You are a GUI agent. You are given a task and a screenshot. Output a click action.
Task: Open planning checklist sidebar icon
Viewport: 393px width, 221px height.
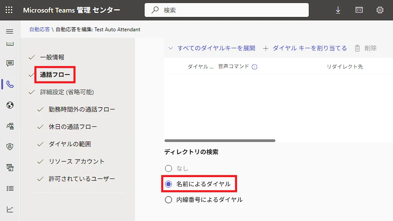[10, 188]
